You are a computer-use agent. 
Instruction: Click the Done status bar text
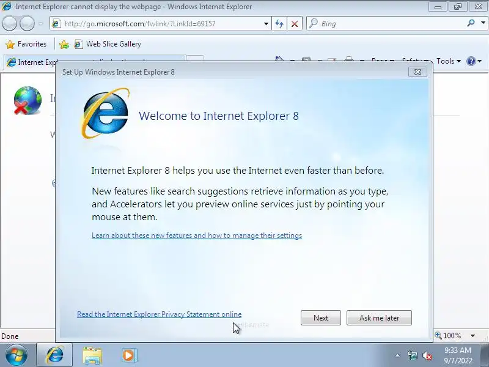pos(10,336)
